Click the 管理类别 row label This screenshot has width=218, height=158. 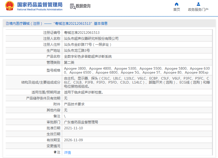[53, 63]
